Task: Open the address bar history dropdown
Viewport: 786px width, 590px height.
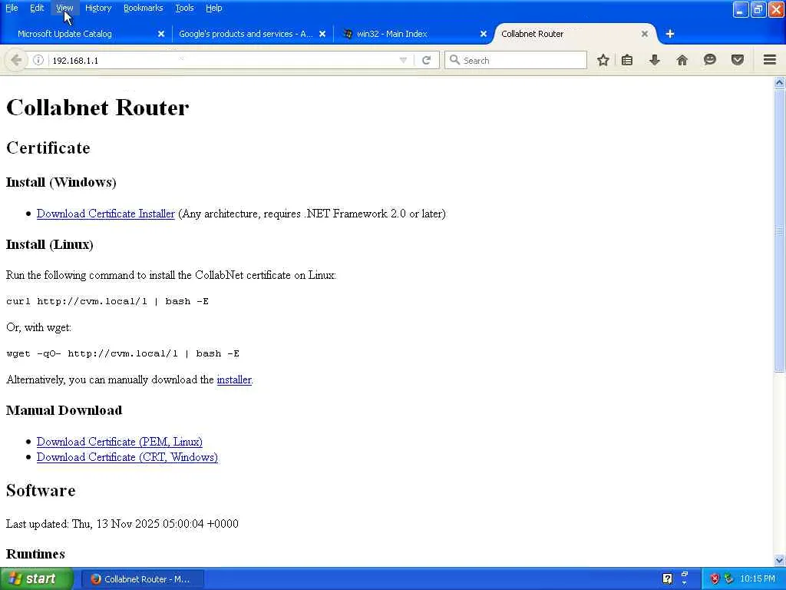Action: point(403,60)
